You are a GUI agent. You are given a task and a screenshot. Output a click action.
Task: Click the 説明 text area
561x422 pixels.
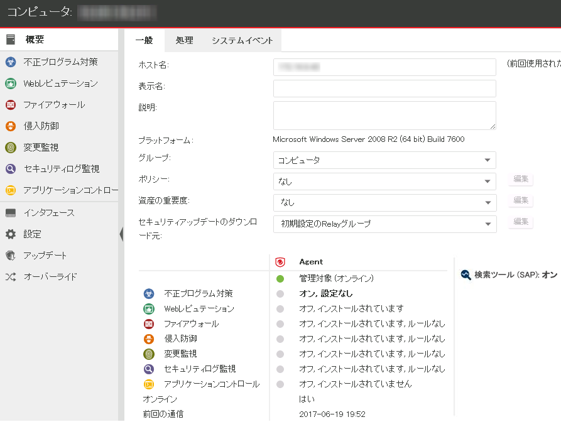384,116
